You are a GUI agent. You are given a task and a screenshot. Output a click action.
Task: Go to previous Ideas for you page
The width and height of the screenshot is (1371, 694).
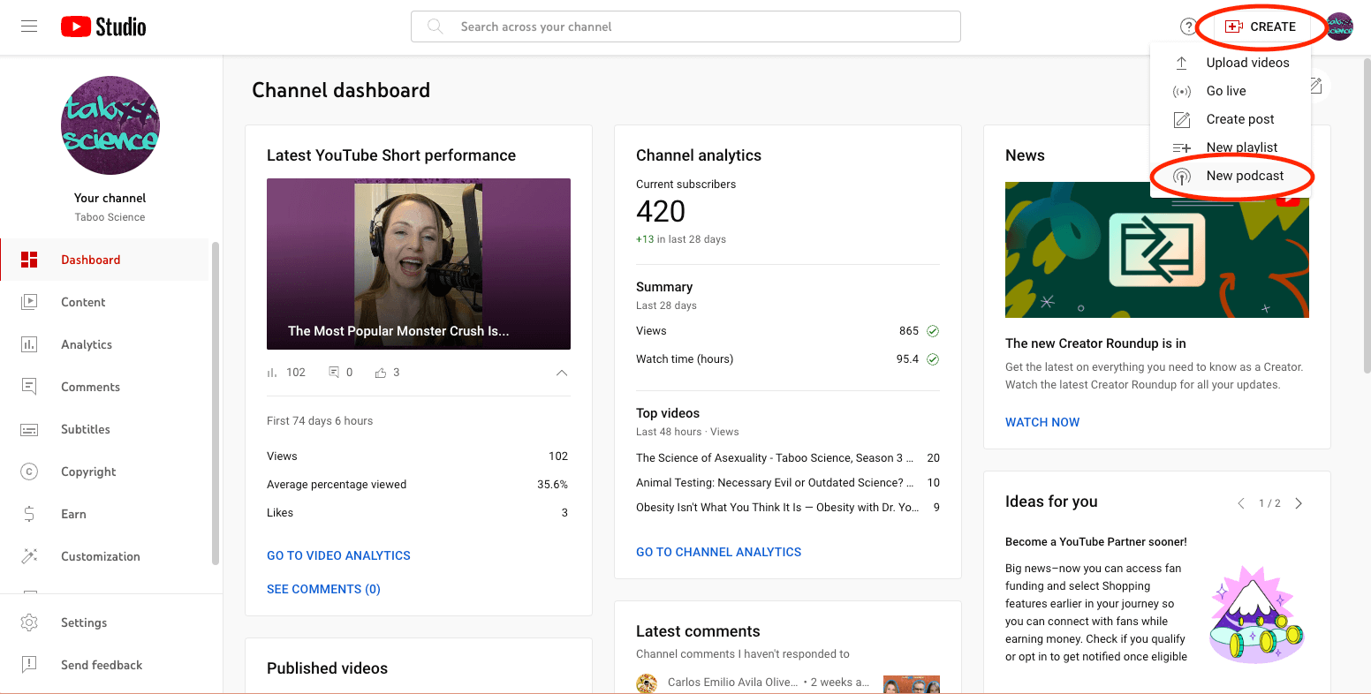1240,502
